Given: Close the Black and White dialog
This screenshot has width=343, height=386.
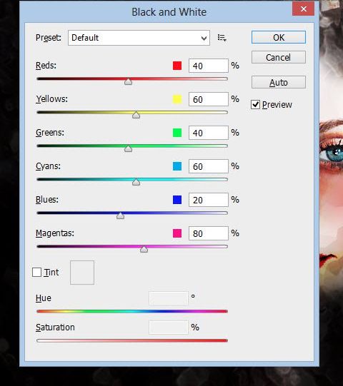Looking at the screenshot, I should (303, 9).
